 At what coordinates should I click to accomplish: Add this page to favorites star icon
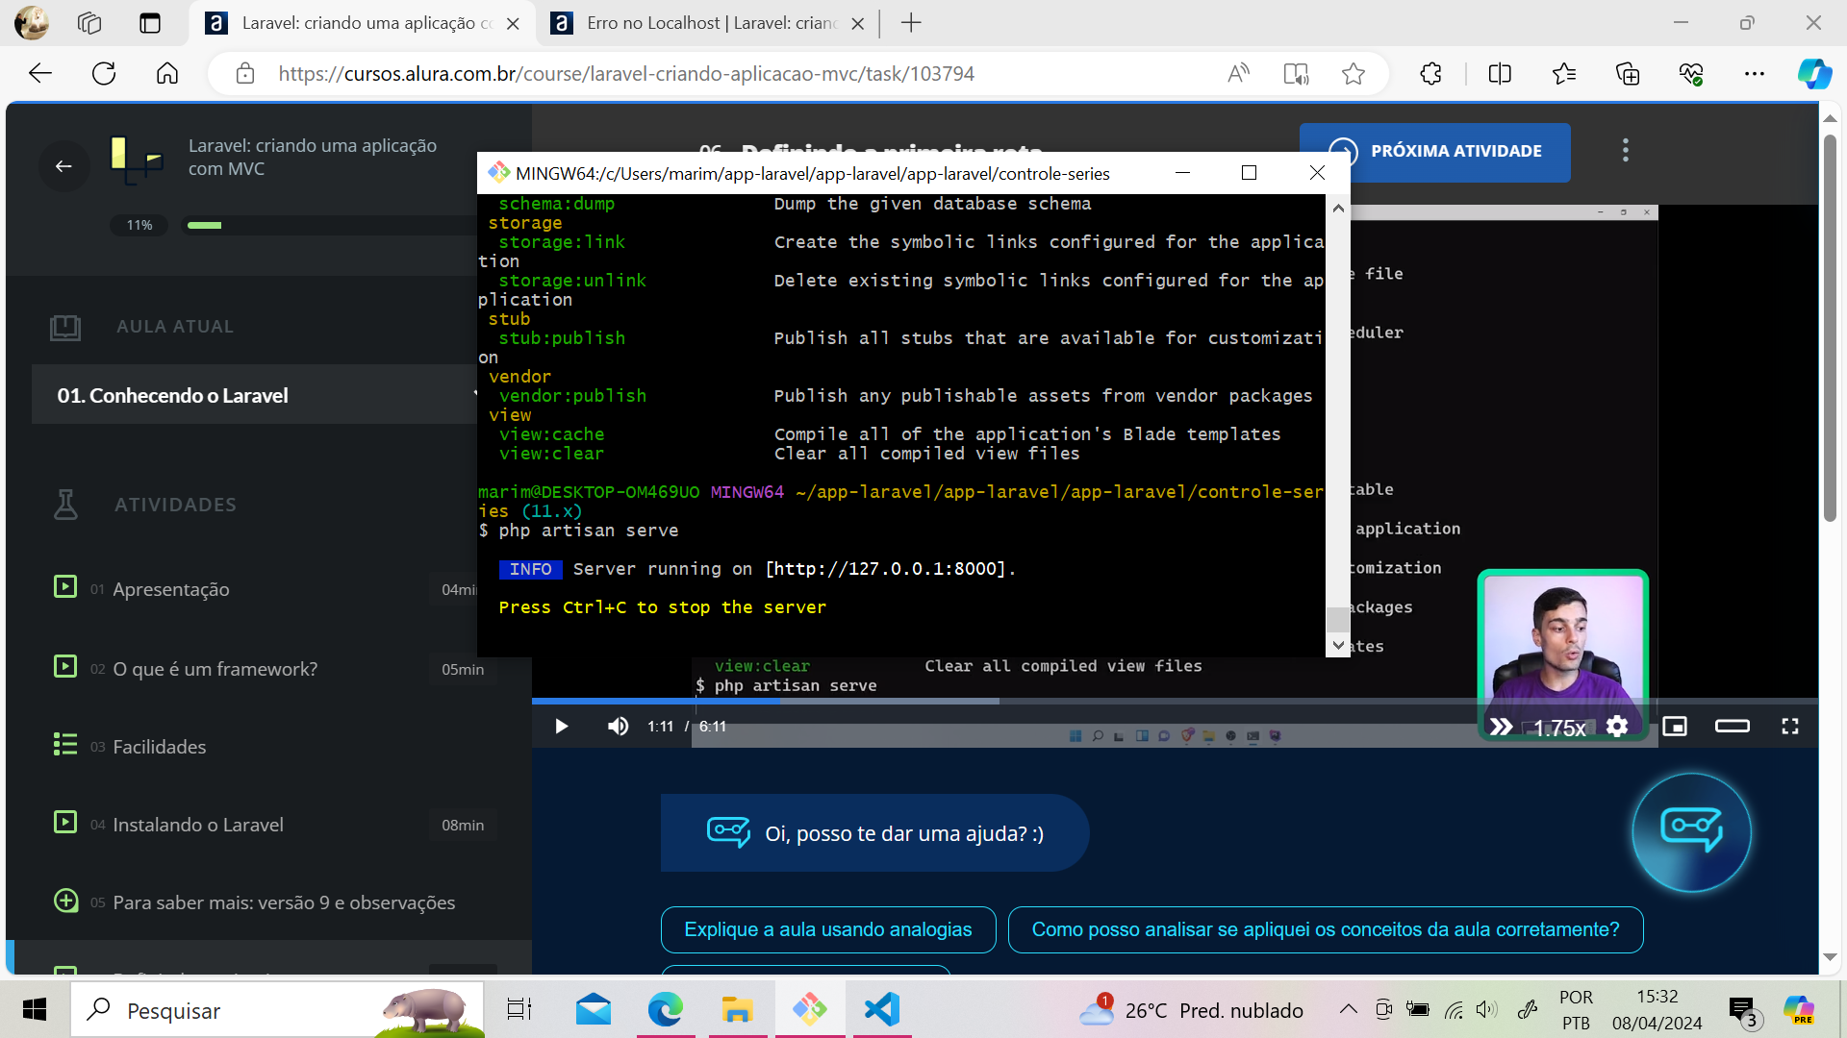(1354, 74)
